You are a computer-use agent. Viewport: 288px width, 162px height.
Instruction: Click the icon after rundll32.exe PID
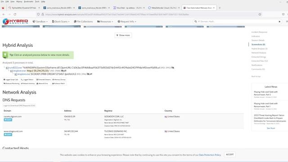(x=173, y=67)
